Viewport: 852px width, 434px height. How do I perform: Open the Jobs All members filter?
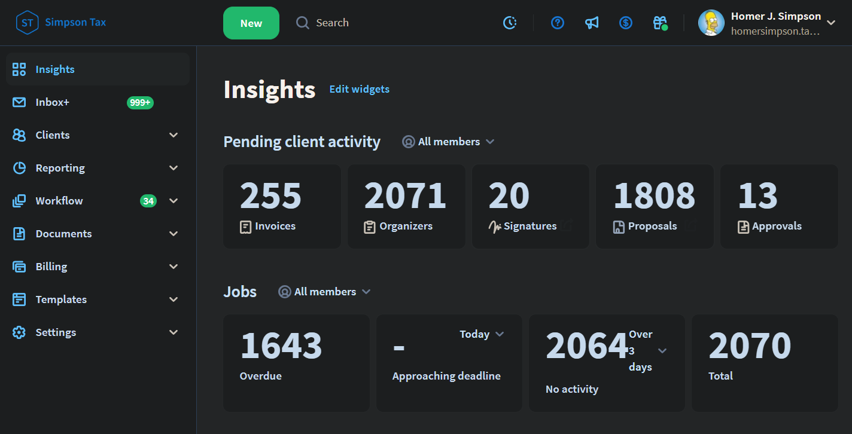[324, 292]
